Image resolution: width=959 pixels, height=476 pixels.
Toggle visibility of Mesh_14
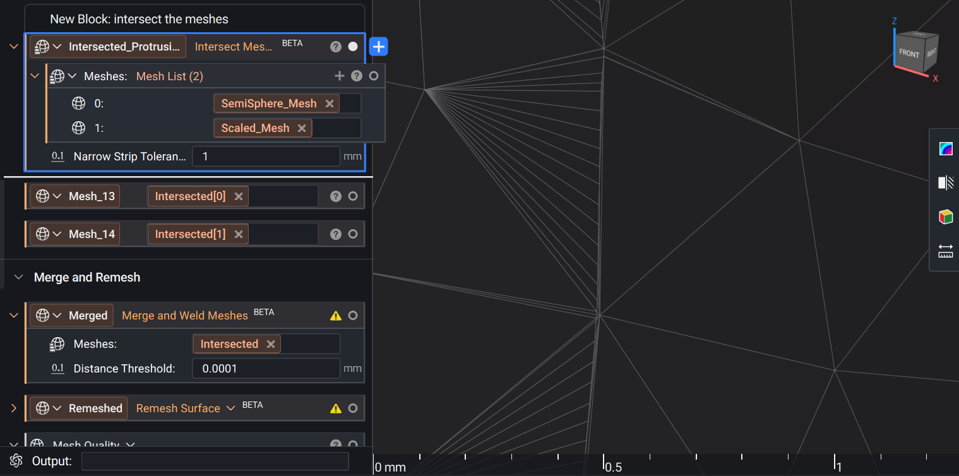click(x=353, y=234)
